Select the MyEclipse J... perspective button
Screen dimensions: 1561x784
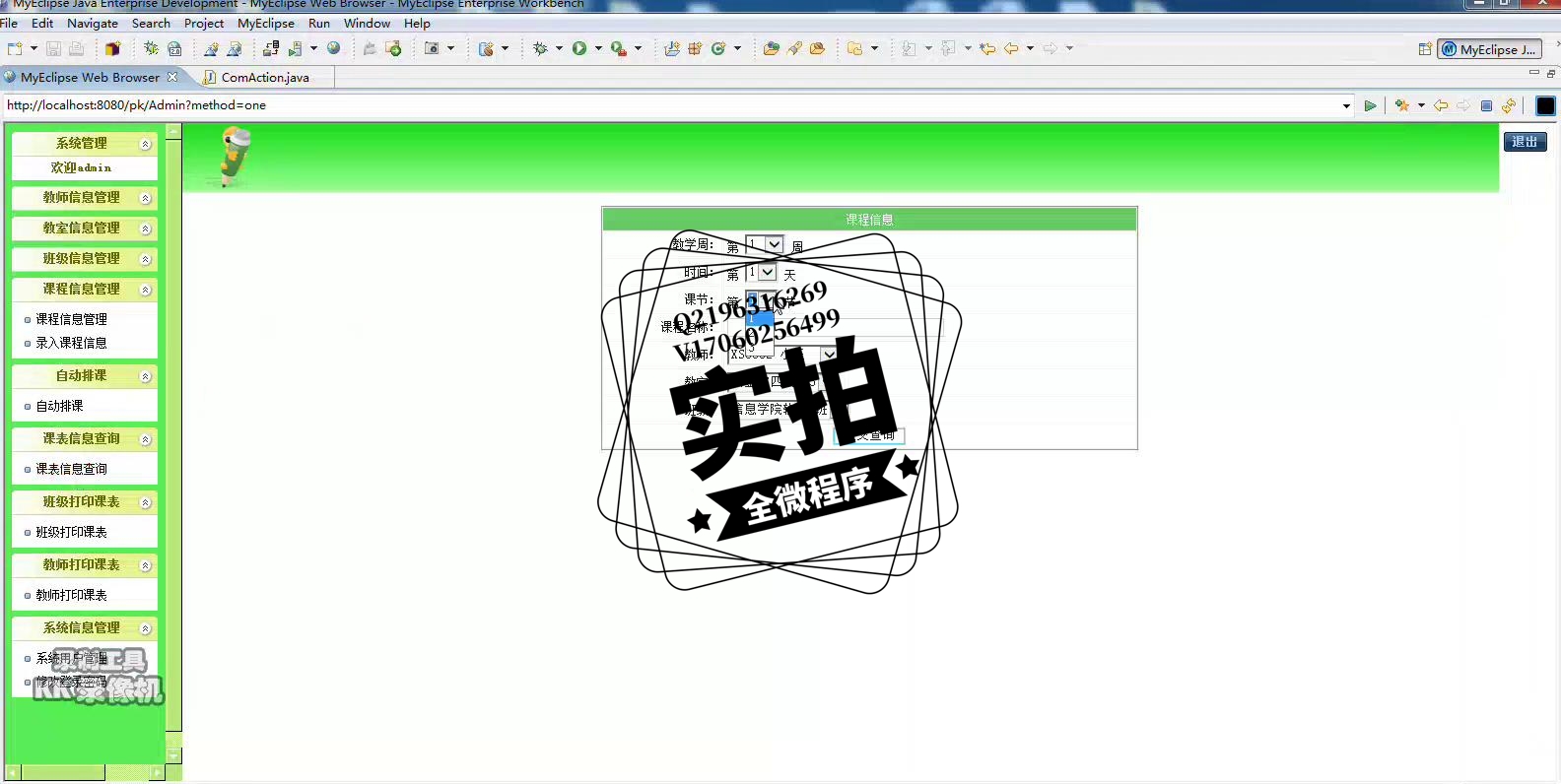(x=1488, y=49)
